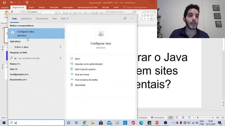Image resolution: width=225 pixels, height=126 pixels.
Task: Start slideshow from beginning in quick access toolbar
Action: (27, 2)
